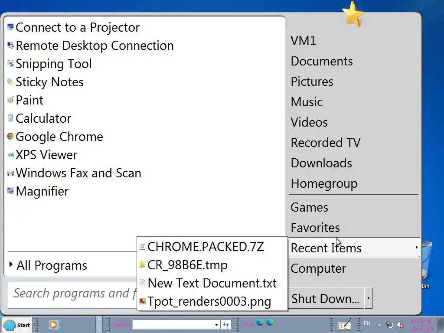
Task: Open Documents from the Start menu
Action: click(322, 61)
